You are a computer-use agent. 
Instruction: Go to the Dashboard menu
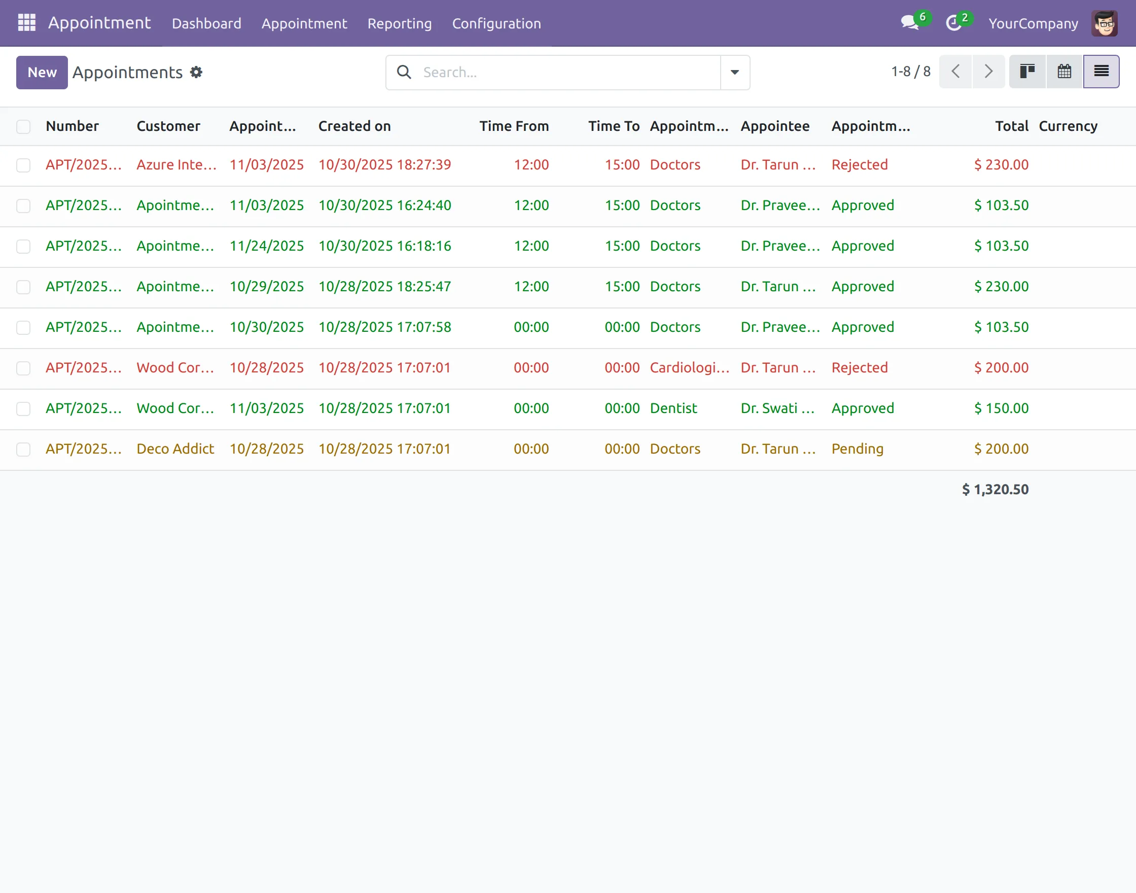(206, 23)
